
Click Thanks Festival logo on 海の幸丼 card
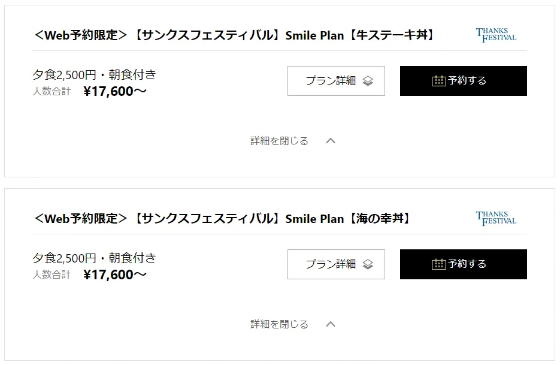496,218
